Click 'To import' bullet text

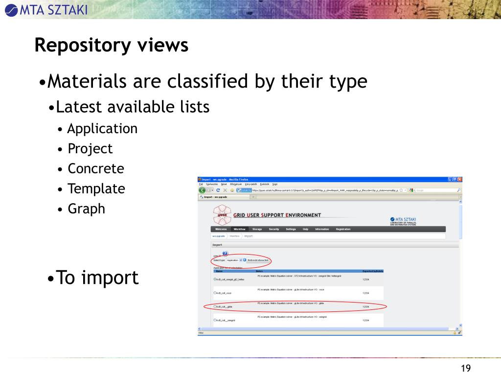[97, 278]
